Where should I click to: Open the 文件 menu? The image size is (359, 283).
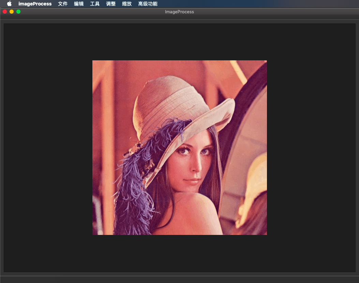pos(62,4)
